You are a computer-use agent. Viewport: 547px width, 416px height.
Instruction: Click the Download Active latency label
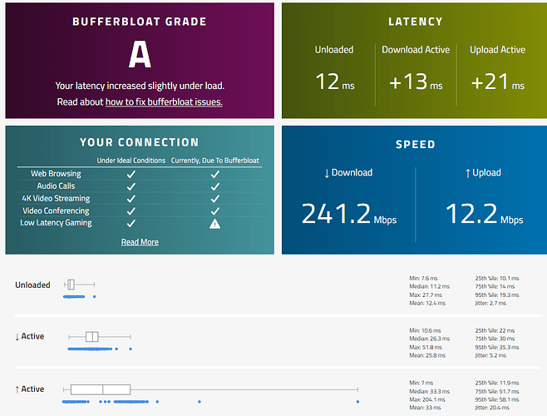point(416,50)
